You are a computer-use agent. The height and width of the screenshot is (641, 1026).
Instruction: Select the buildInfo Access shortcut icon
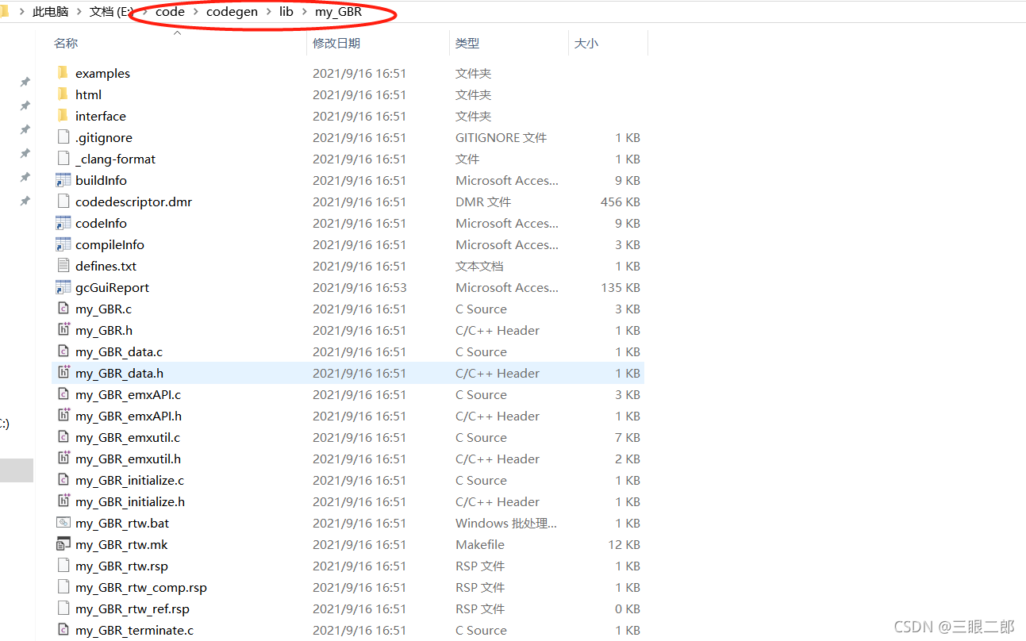pos(63,180)
